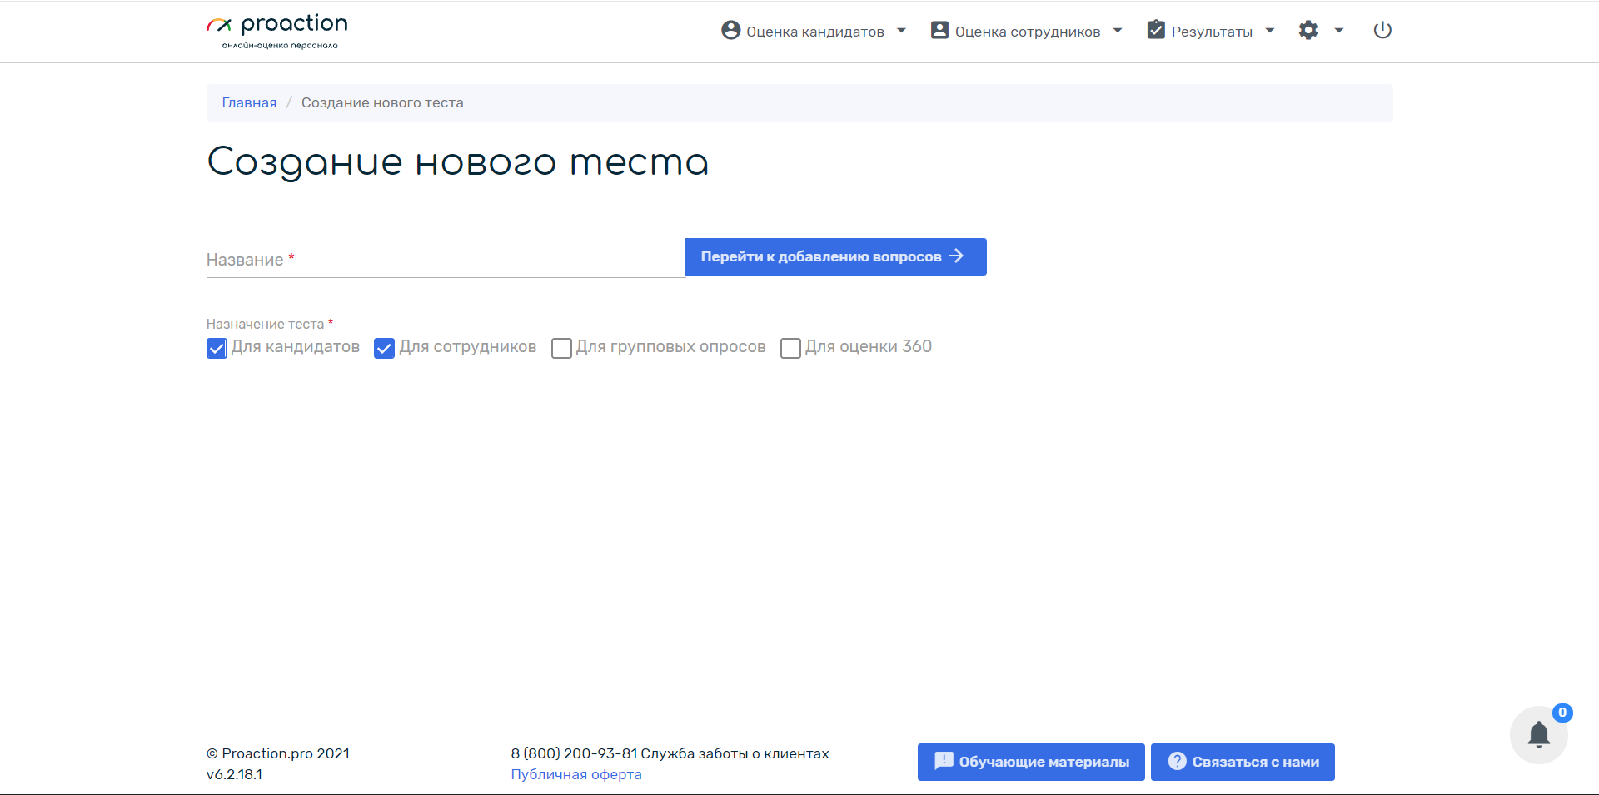Expand the Результаты dropdown arrow
This screenshot has width=1599, height=795.
1270,31
